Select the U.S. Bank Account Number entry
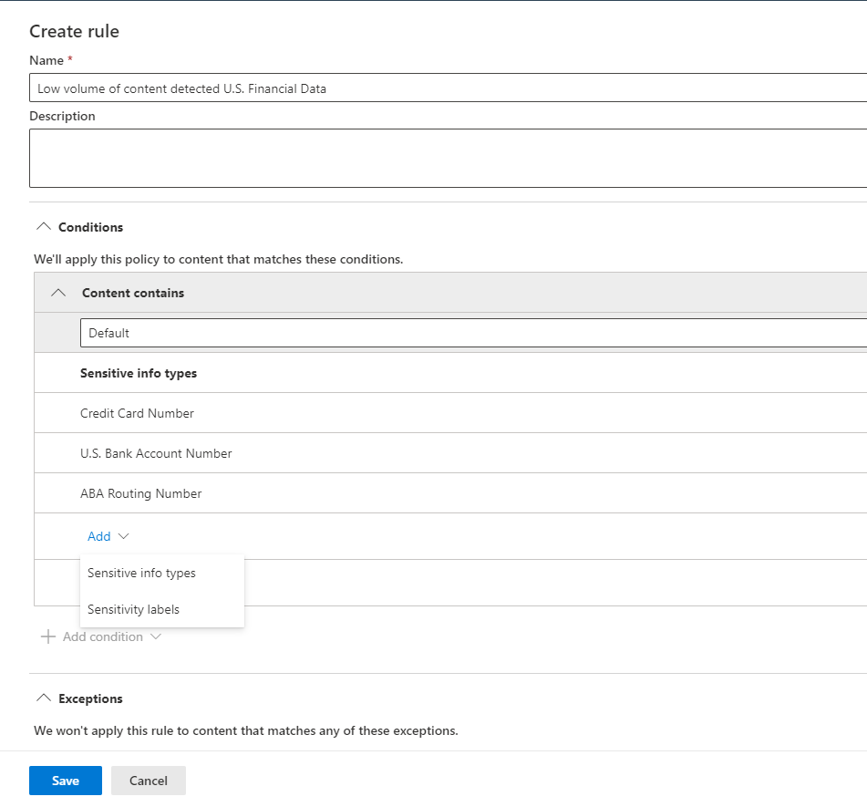Image resolution: width=867 pixels, height=807 pixels. point(156,452)
